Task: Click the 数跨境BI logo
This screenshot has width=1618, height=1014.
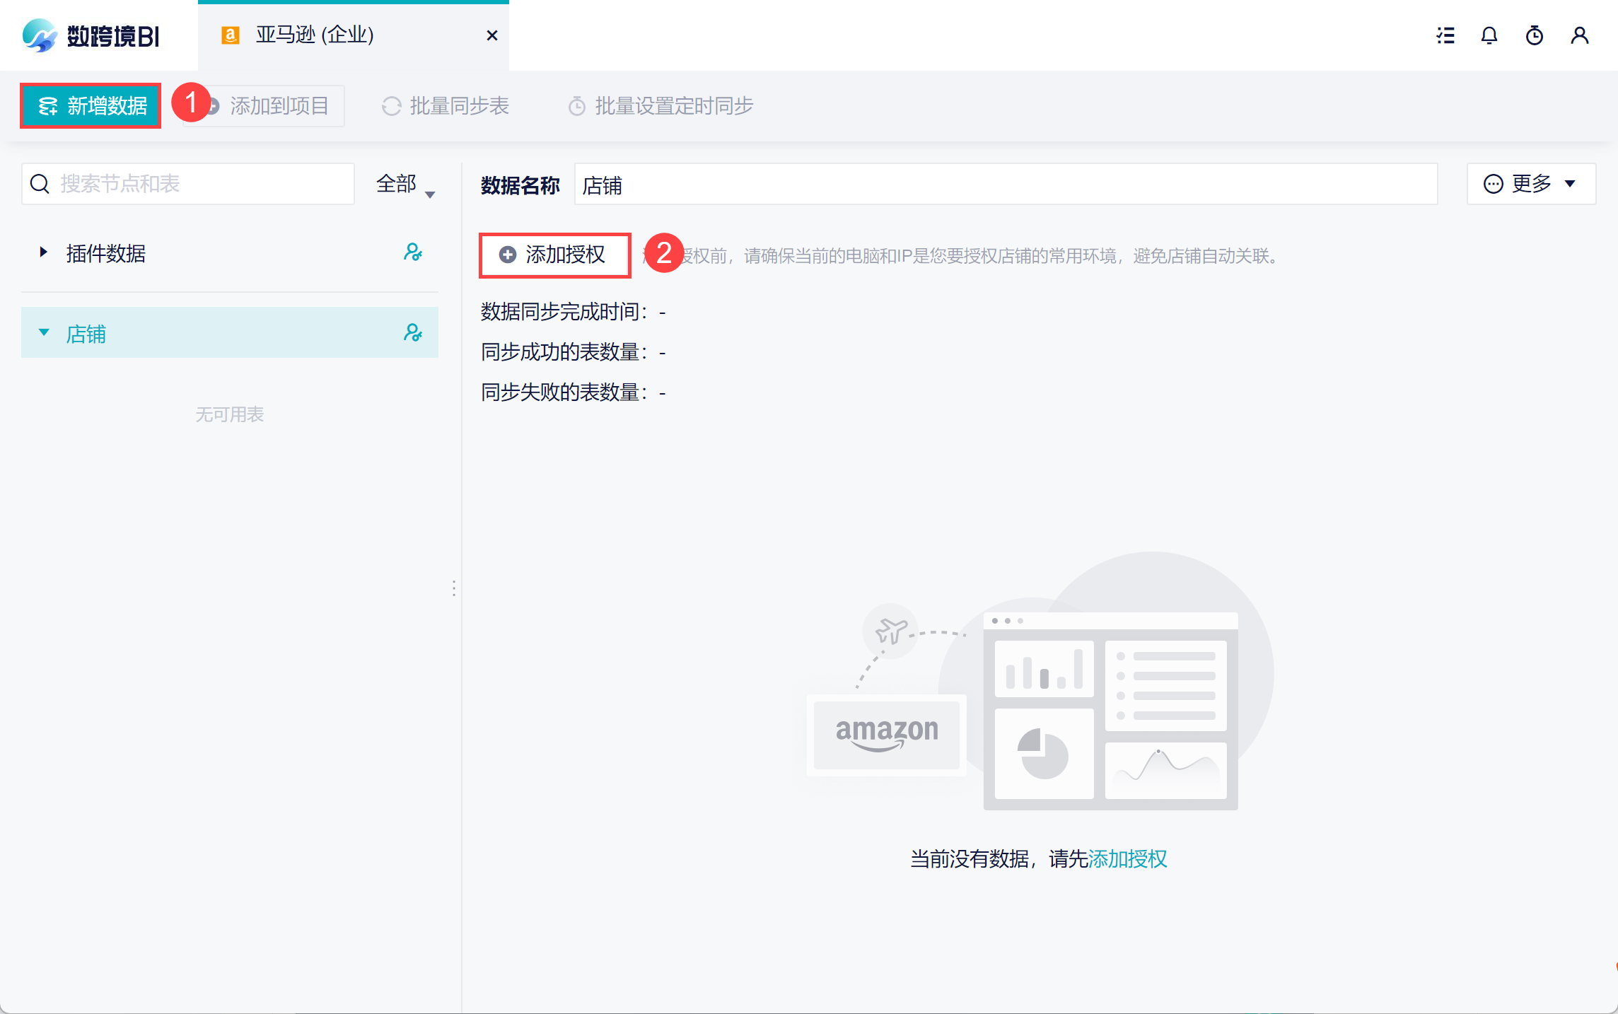Action: coord(91,35)
